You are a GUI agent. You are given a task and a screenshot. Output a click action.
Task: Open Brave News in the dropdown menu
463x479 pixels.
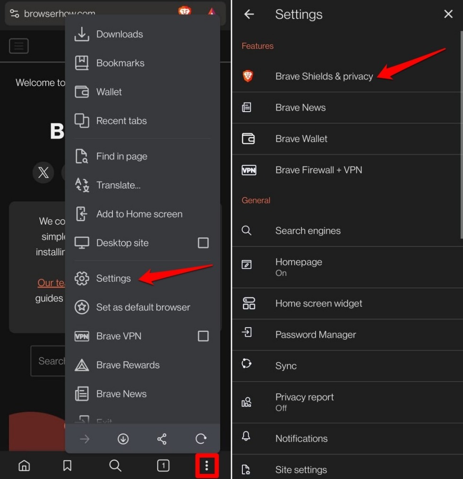(x=142, y=394)
